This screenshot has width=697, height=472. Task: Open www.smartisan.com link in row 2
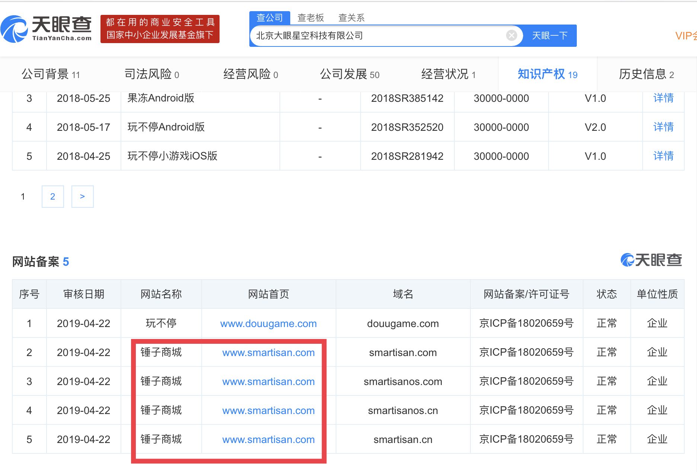tap(268, 353)
